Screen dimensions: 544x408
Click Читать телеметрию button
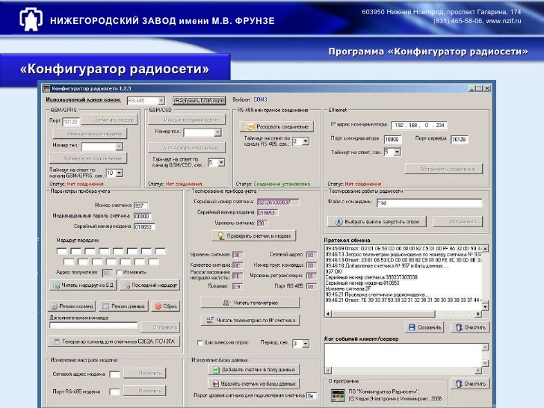click(250, 303)
